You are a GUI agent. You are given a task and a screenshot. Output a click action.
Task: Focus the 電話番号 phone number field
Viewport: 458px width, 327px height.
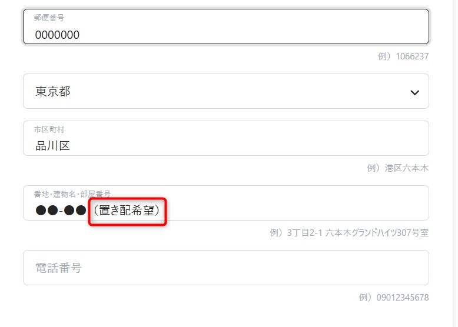tap(226, 268)
